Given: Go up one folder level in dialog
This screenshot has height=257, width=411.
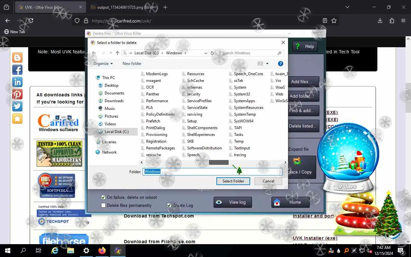Looking at the screenshot, I should point(118,53).
